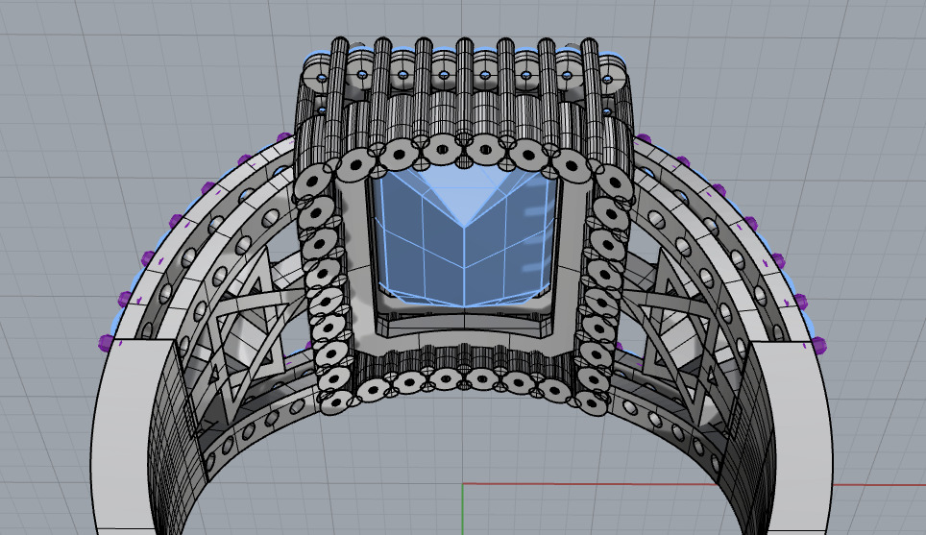926x535 pixels.
Task: Pick the red X-axis line
Action: point(694,485)
